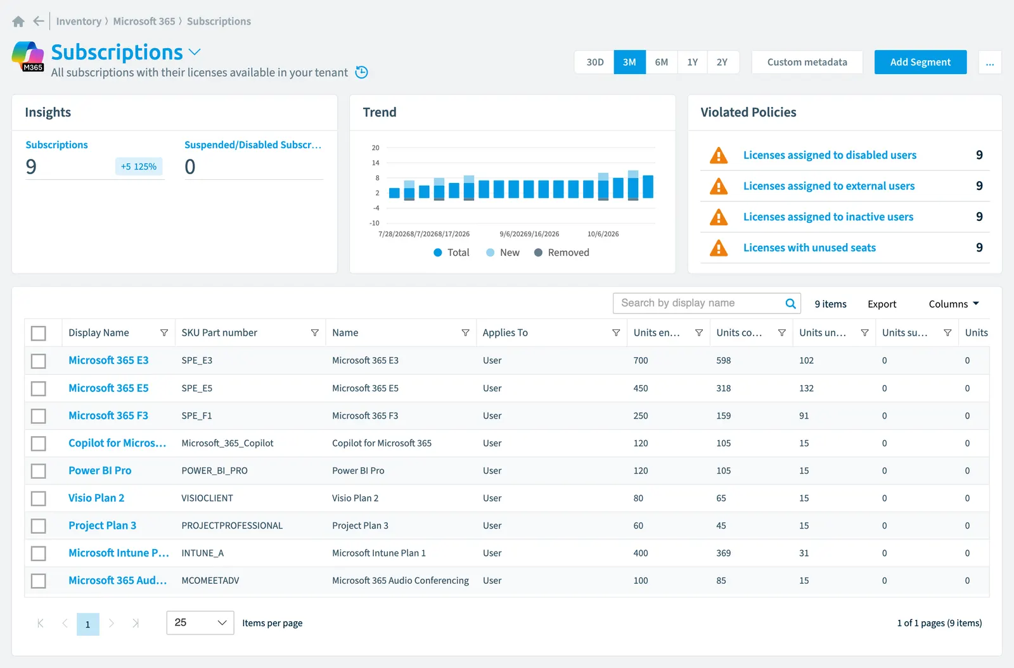Click the Custom metadata button
The height and width of the screenshot is (668, 1014).
[x=807, y=62]
